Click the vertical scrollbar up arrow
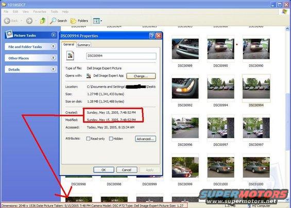Viewport: 291px width, 208px height. (x=287, y=29)
